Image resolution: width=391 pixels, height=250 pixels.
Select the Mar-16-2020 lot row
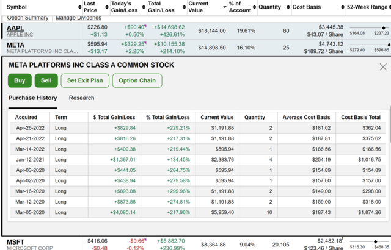198,191
